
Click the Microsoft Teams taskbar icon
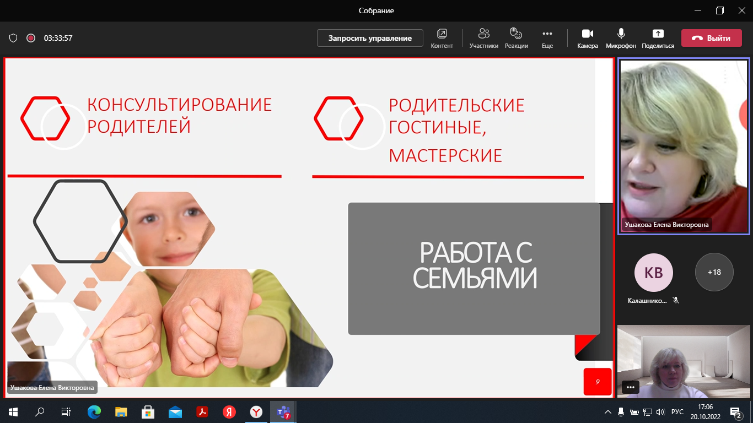pyautogui.click(x=283, y=411)
